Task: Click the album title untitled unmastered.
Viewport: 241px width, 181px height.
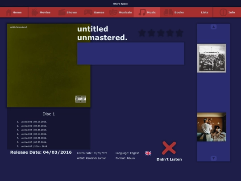Action: pyautogui.click(x=102, y=33)
